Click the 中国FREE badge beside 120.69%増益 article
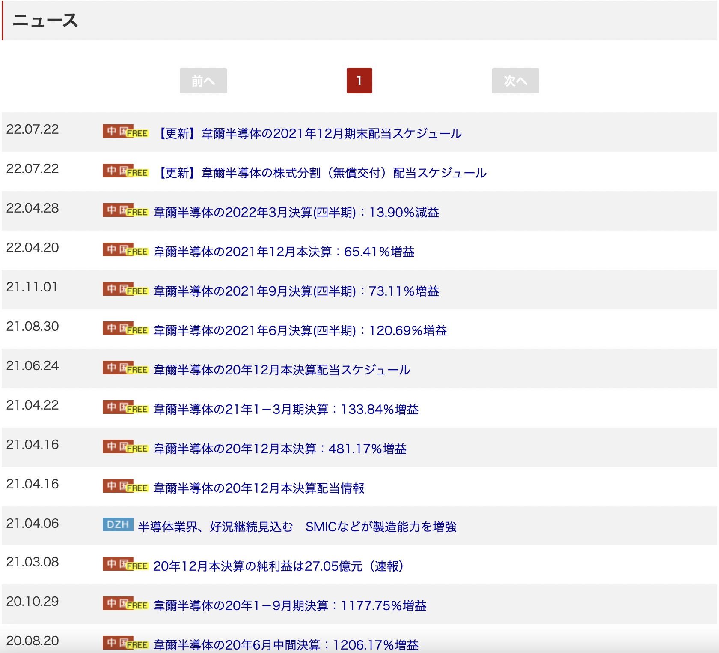The image size is (719, 653). [x=125, y=329]
